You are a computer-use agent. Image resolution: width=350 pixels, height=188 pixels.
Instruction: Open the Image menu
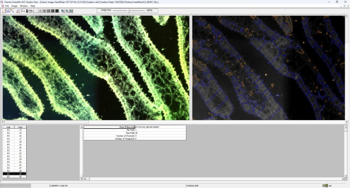tap(14, 6)
